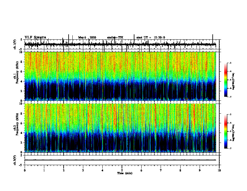Click time axis tick label '8'
This screenshot has height=191, width=247.
pyautogui.click(x=180, y=170)
